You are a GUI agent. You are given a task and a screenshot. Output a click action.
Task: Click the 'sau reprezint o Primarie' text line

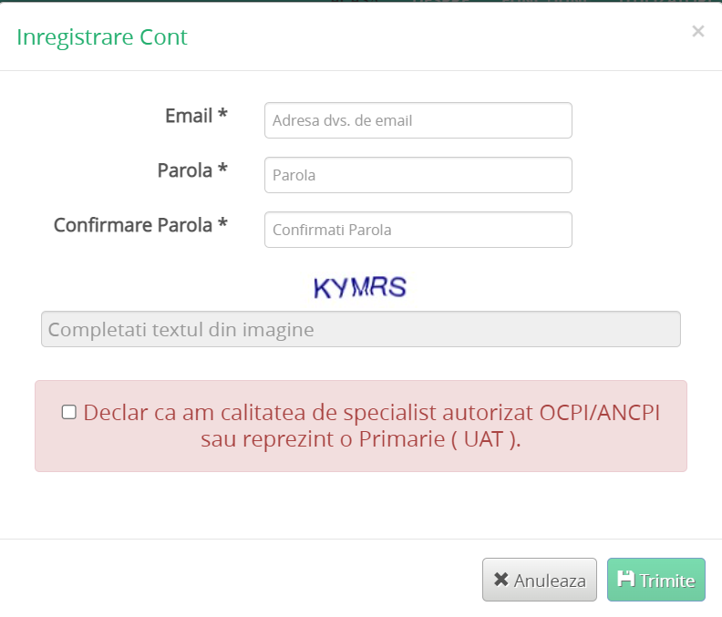pos(361,439)
